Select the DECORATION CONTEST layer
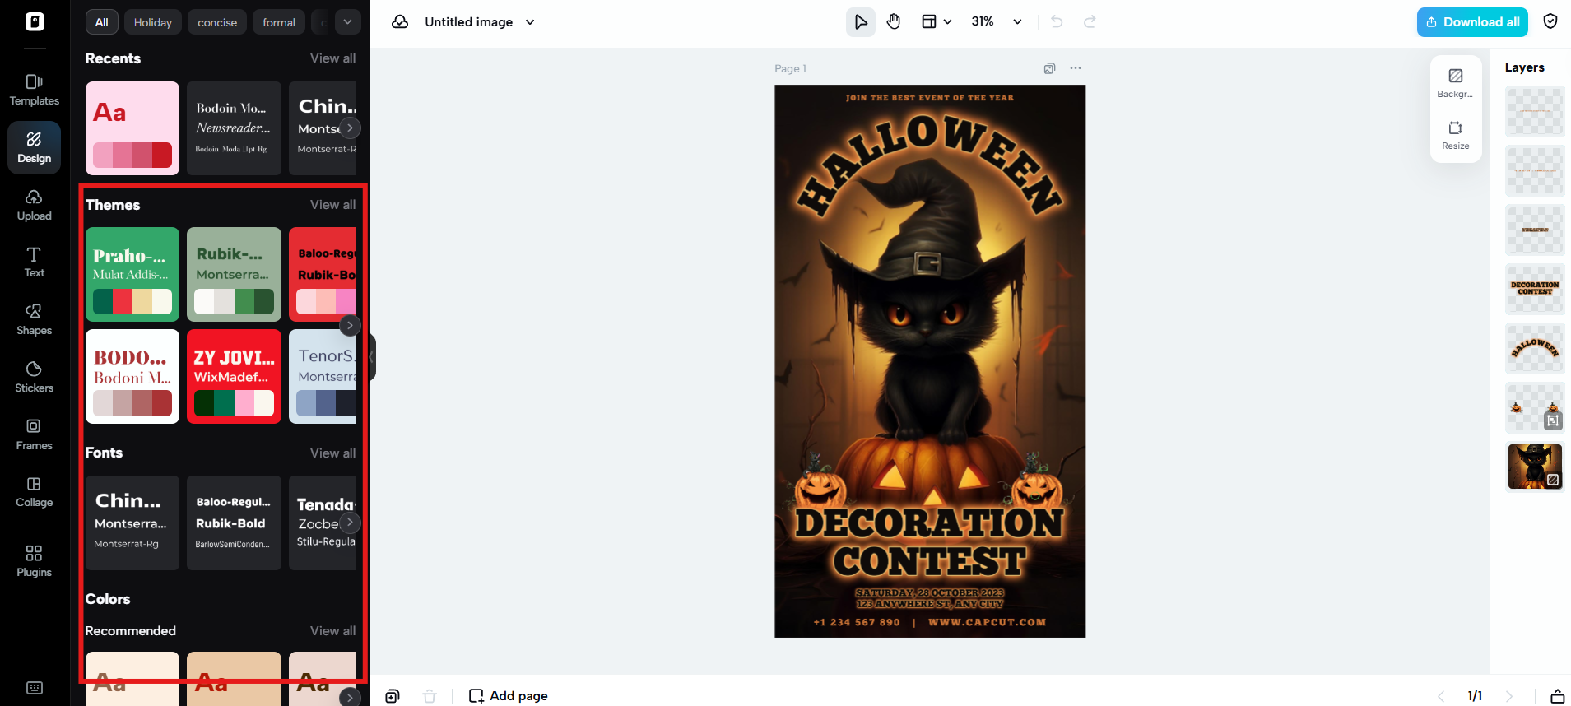 (1535, 289)
